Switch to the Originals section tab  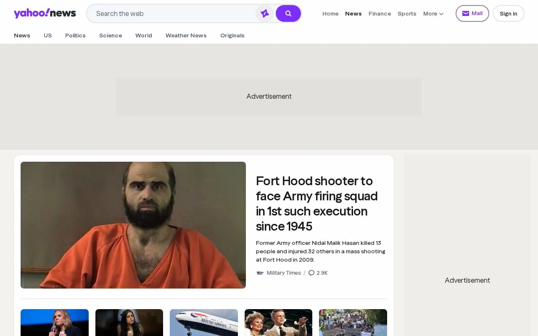pyautogui.click(x=232, y=35)
